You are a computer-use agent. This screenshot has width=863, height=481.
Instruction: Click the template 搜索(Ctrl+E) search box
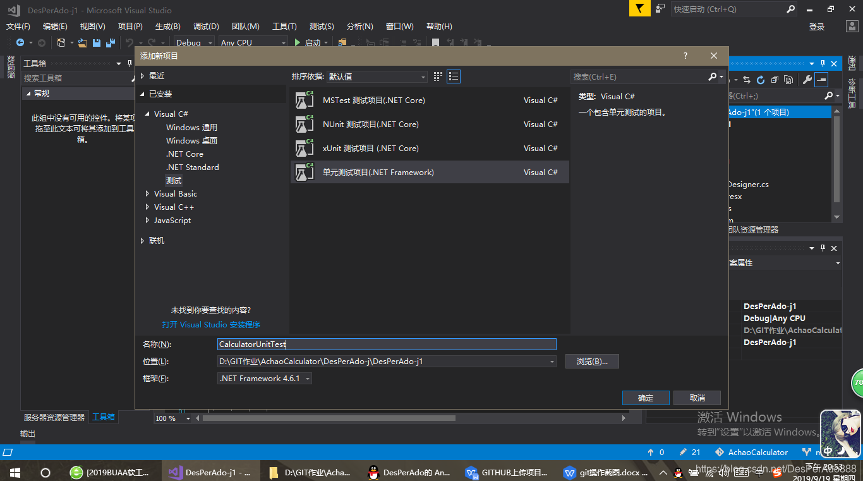click(x=638, y=76)
